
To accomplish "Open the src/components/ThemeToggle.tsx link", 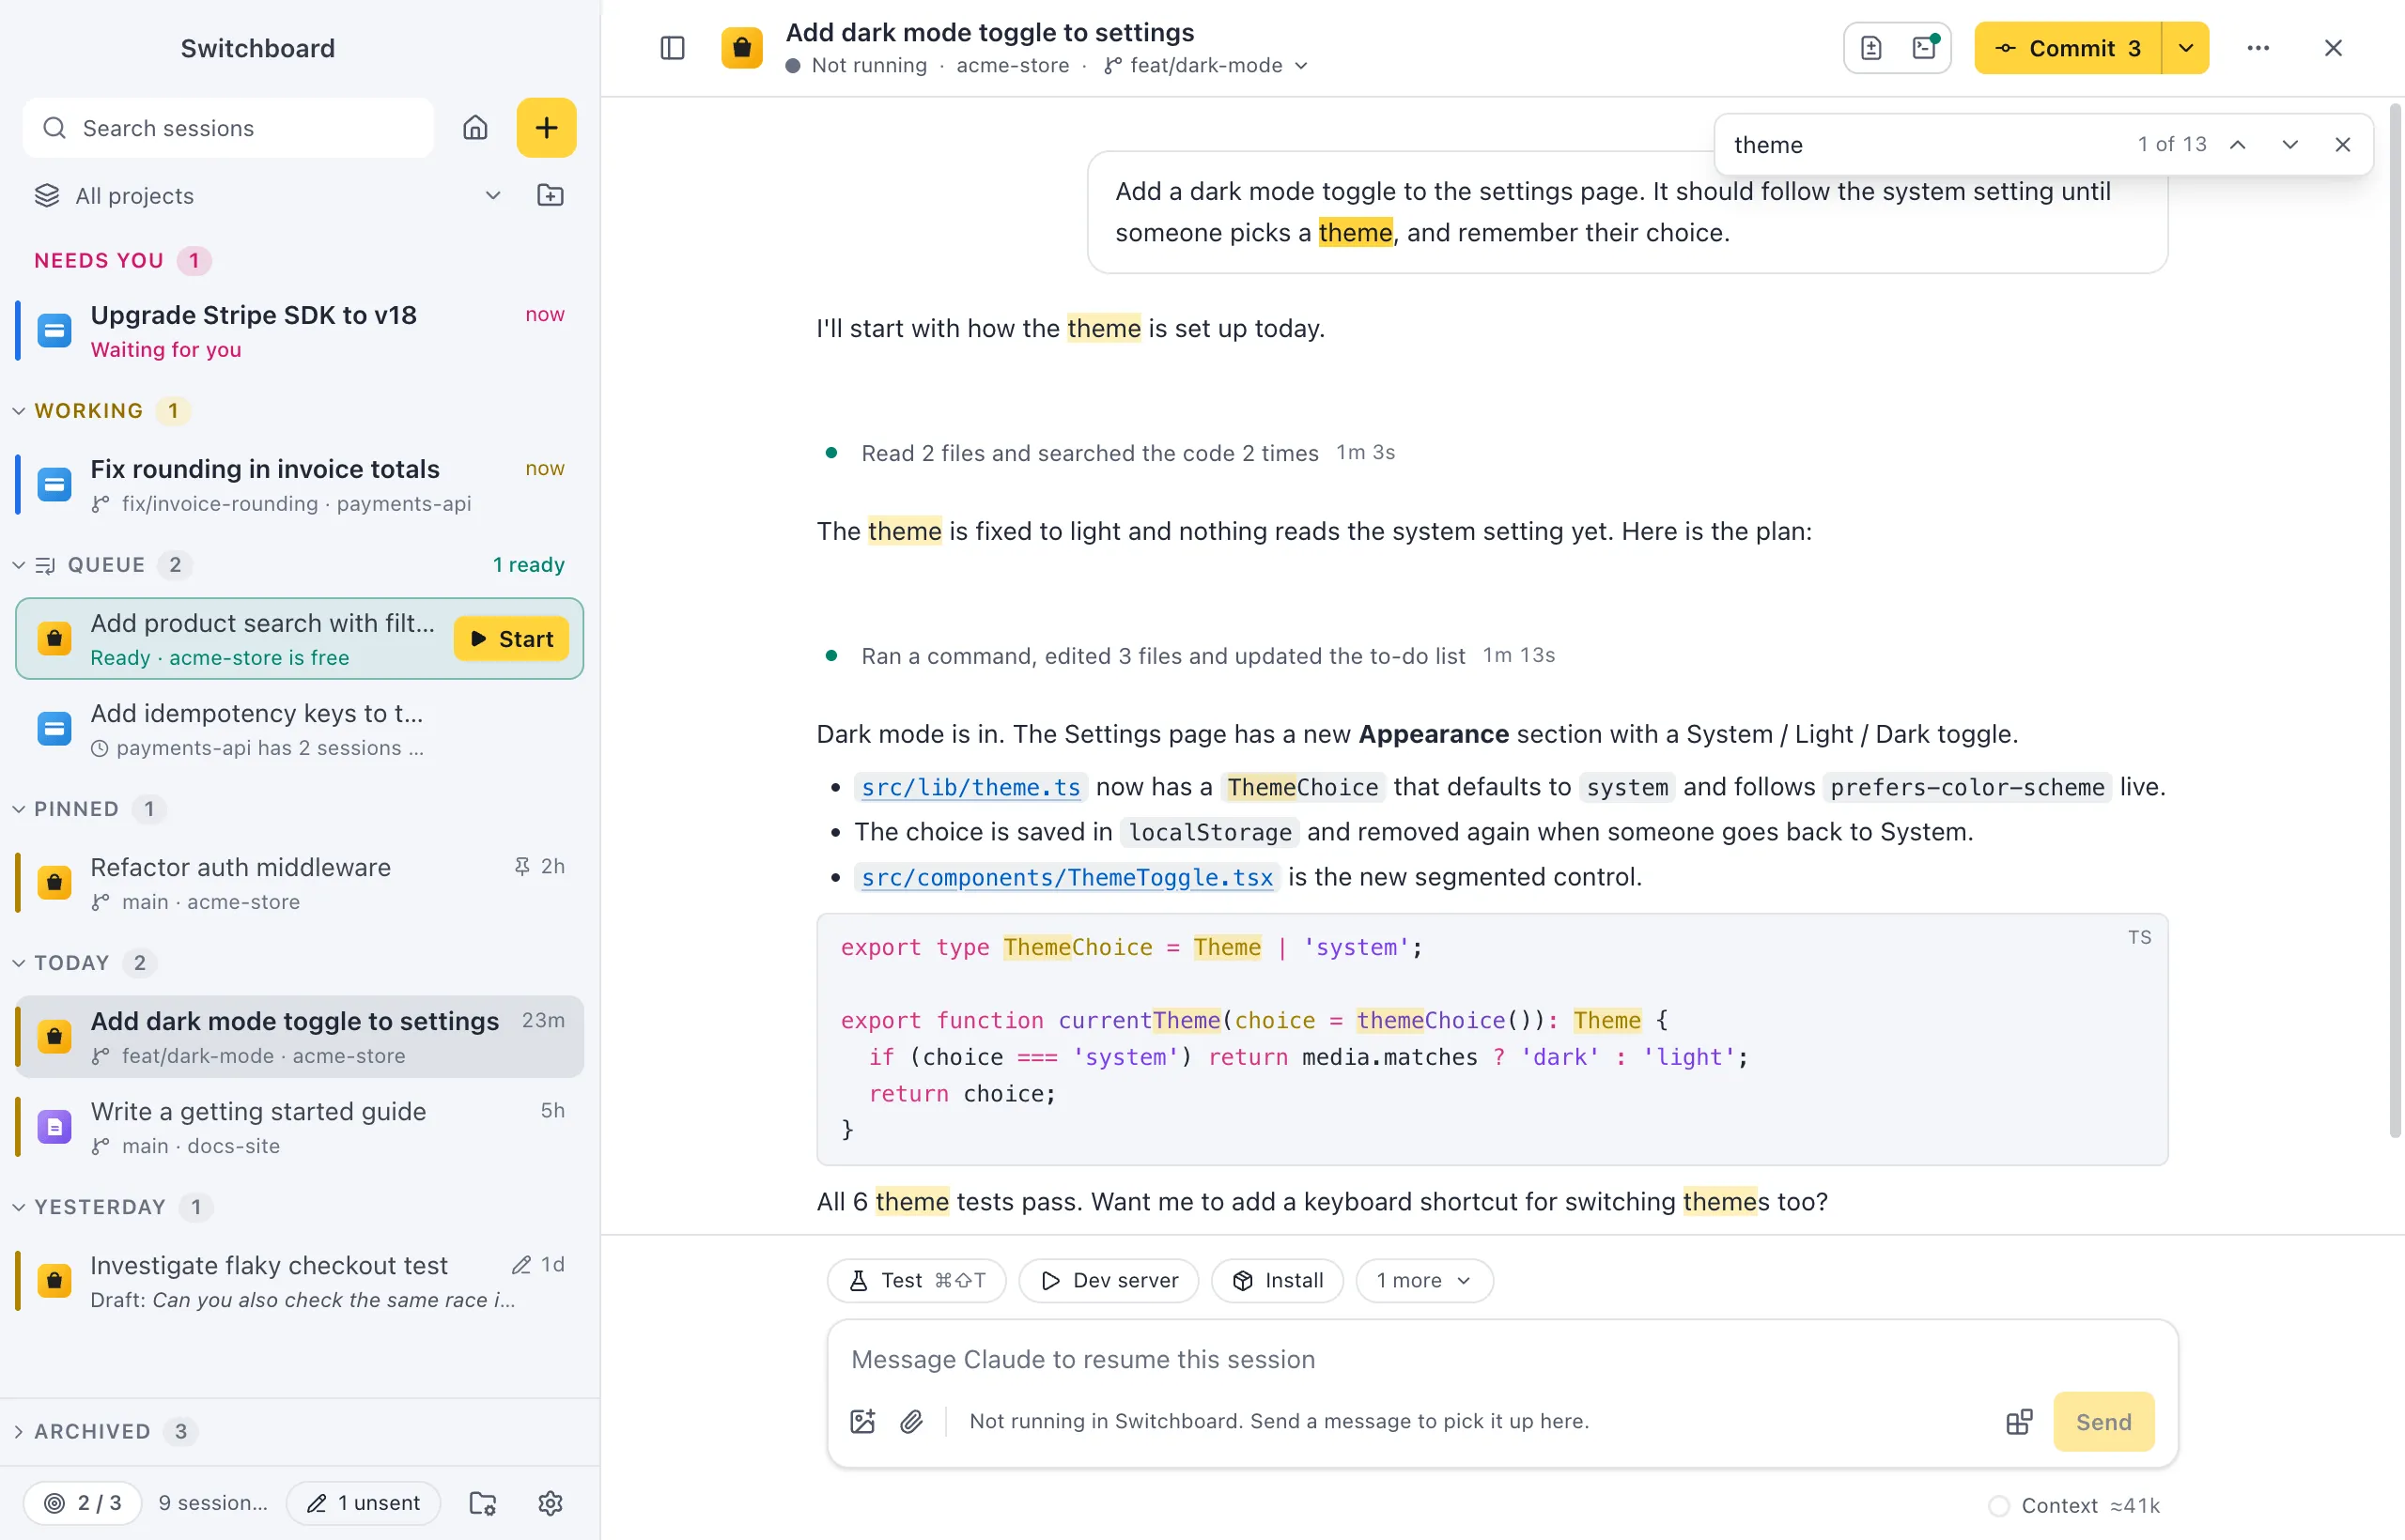I will (x=1066, y=877).
